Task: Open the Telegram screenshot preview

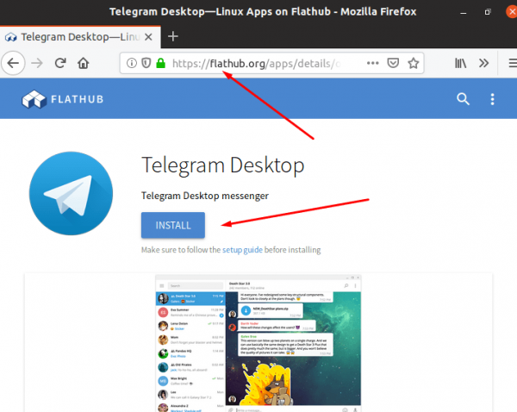Action: pos(258,343)
